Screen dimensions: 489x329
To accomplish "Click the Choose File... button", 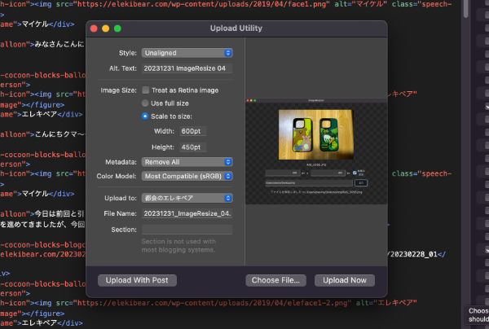I will point(275,280).
